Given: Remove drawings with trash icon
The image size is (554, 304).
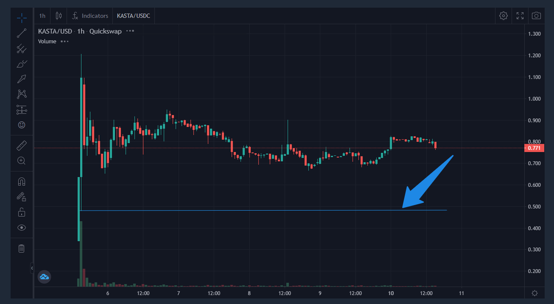Looking at the screenshot, I should (21, 249).
